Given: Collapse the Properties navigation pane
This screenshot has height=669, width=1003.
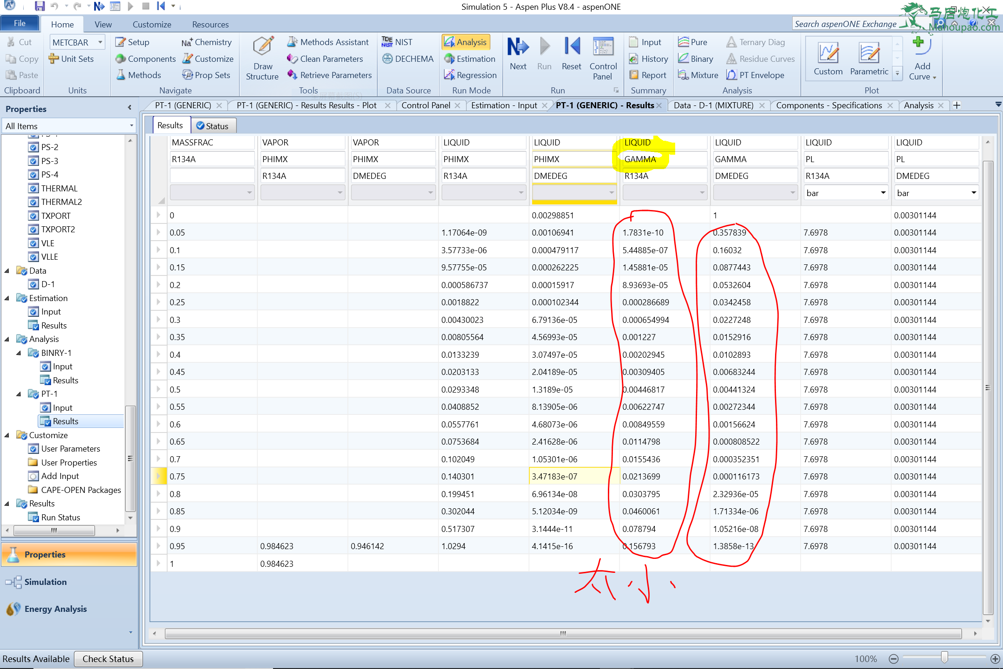Looking at the screenshot, I should click(x=130, y=108).
